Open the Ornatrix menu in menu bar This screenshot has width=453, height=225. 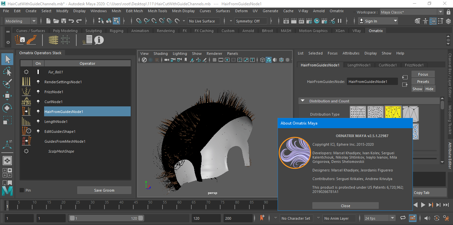tap(337, 11)
